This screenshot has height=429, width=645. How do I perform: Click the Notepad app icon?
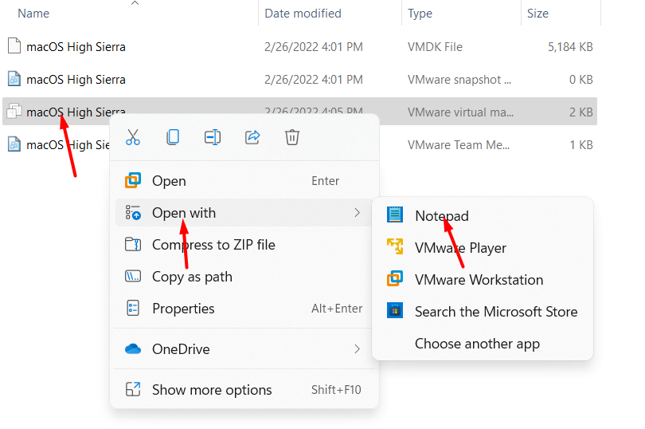(394, 215)
